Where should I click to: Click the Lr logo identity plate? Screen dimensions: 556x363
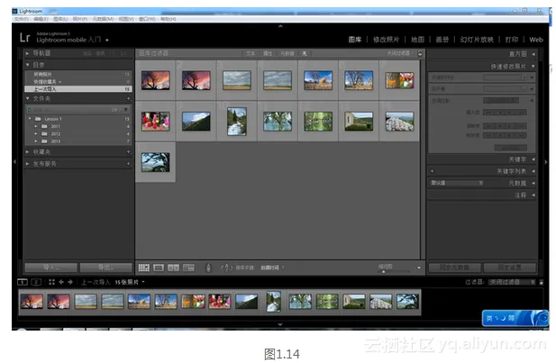[x=25, y=37]
